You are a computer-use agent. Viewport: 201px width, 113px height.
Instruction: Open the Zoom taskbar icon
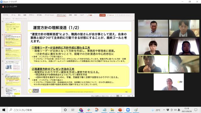click(128, 110)
